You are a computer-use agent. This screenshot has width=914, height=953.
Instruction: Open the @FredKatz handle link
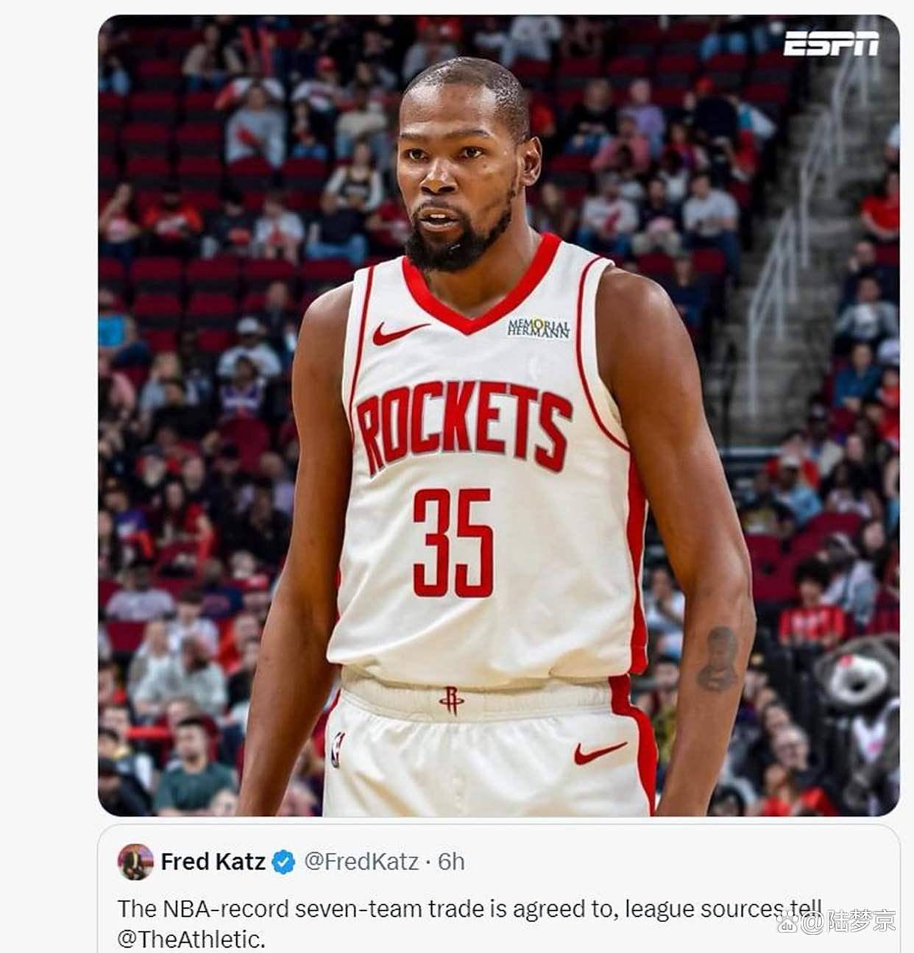click(361, 862)
